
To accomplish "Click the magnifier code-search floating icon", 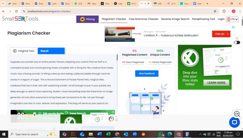I will tap(237, 114).
